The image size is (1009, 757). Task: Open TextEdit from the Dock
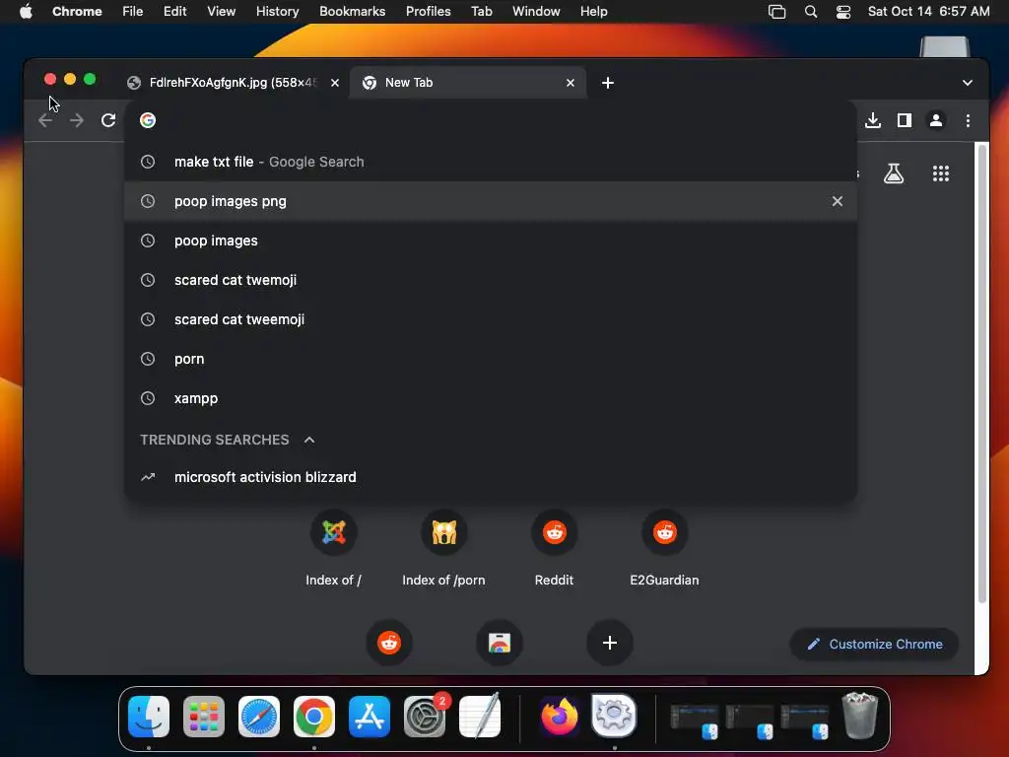[x=480, y=716]
